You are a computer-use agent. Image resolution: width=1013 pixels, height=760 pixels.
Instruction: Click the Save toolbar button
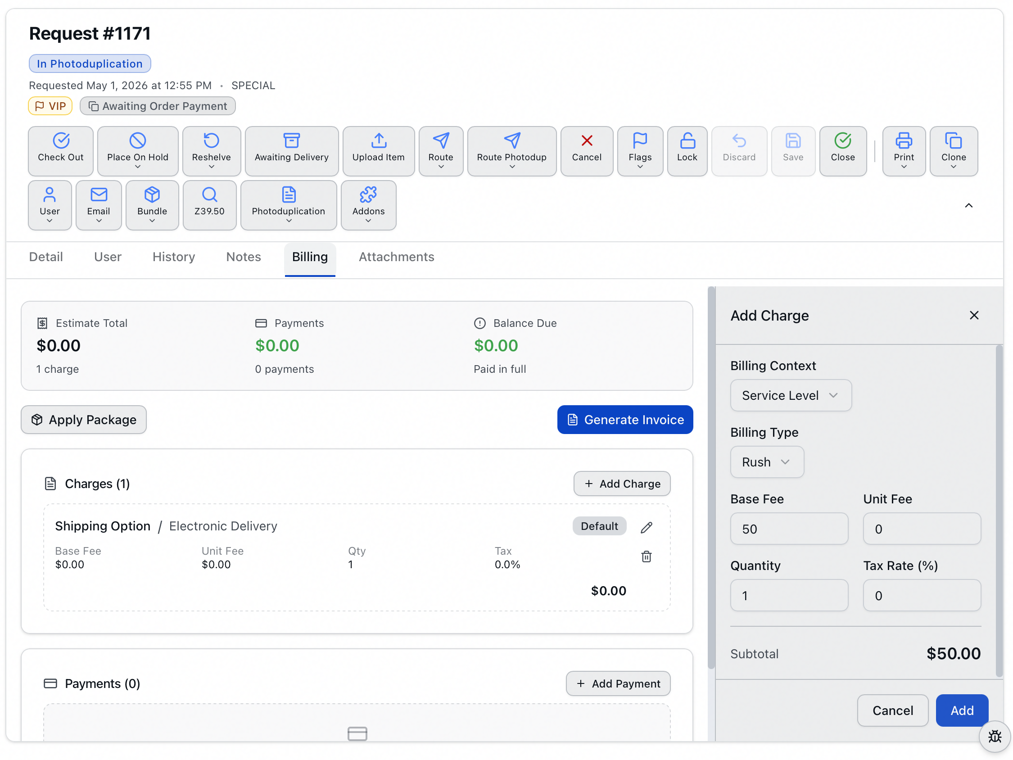tap(793, 151)
